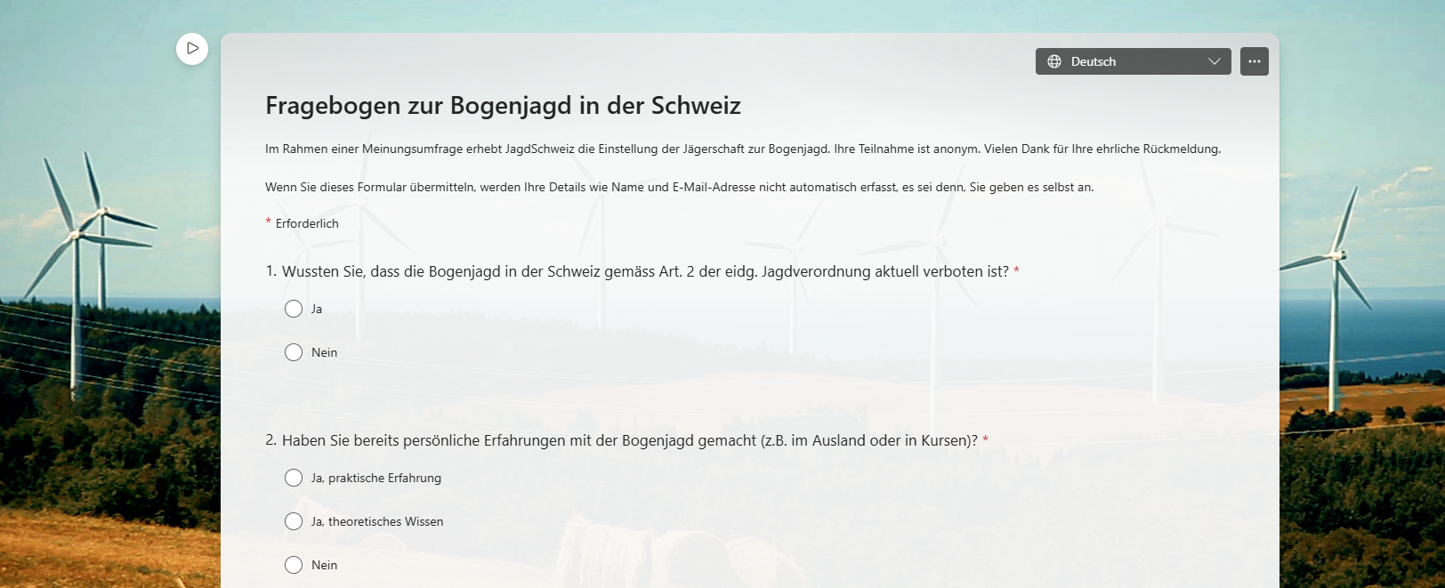Click the privacy notice about Name und E-Mail-Adresse
This screenshot has height=588, width=1445.
point(679,187)
